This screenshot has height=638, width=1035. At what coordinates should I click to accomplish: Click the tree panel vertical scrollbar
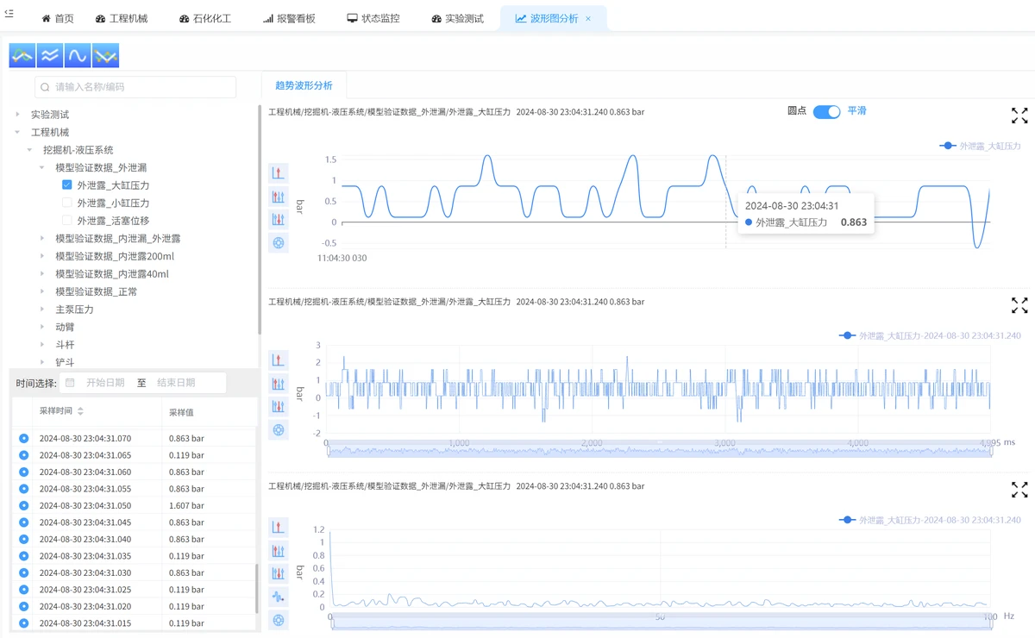tap(259, 220)
